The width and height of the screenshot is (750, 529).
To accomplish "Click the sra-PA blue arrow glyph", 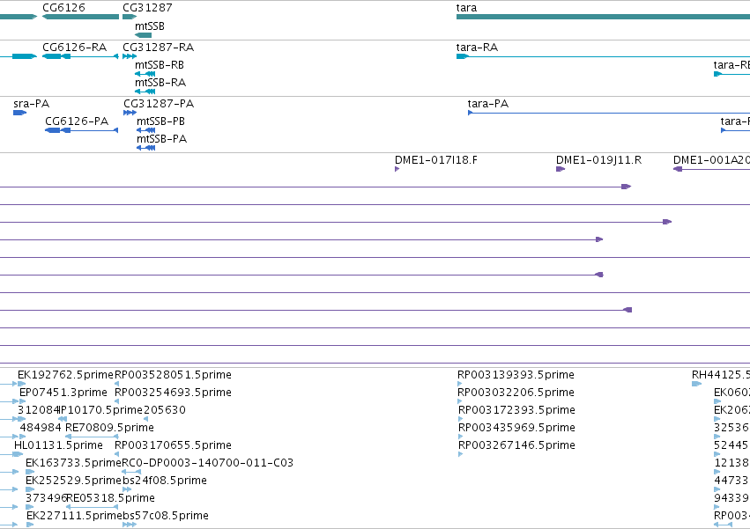I will (x=19, y=113).
